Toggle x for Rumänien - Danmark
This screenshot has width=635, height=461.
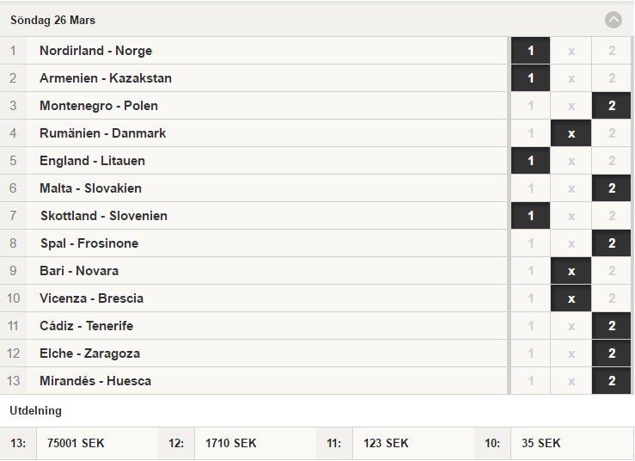(x=571, y=133)
